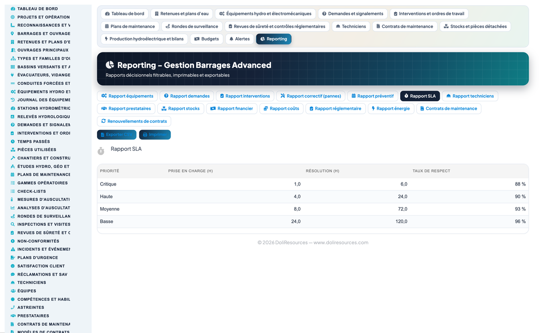This screenshot has width=539, height=333.
Task: Open Retenues et plans d'eau tab
Action: [x=181, y=14]
